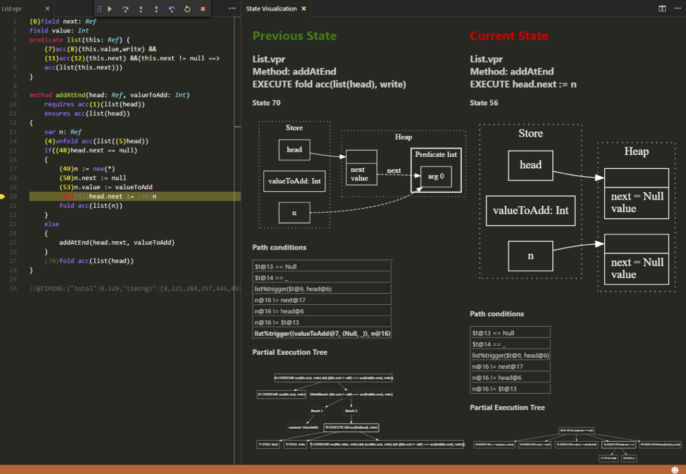Click '48 IF: EVAL head.next == null' root node
Viewport: 686px width, 474px height.
(576, 431)
